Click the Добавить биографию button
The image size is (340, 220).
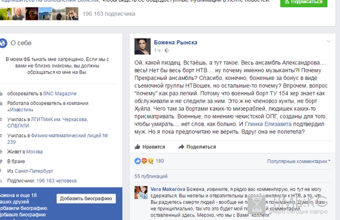coord(86,199)
